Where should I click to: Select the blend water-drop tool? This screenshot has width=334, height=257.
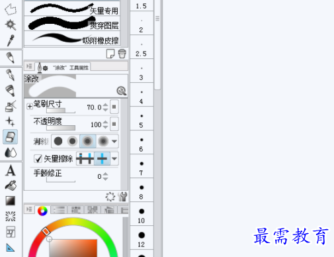coord(11,152)
